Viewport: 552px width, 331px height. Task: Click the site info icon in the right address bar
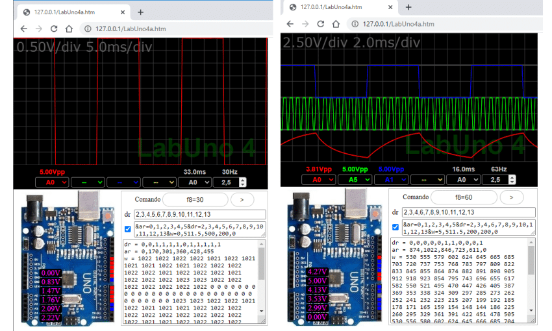354,24
